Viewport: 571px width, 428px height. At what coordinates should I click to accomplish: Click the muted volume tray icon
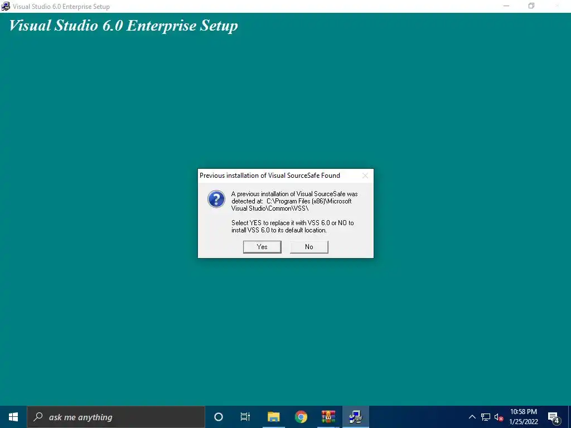tap(499, 417)
